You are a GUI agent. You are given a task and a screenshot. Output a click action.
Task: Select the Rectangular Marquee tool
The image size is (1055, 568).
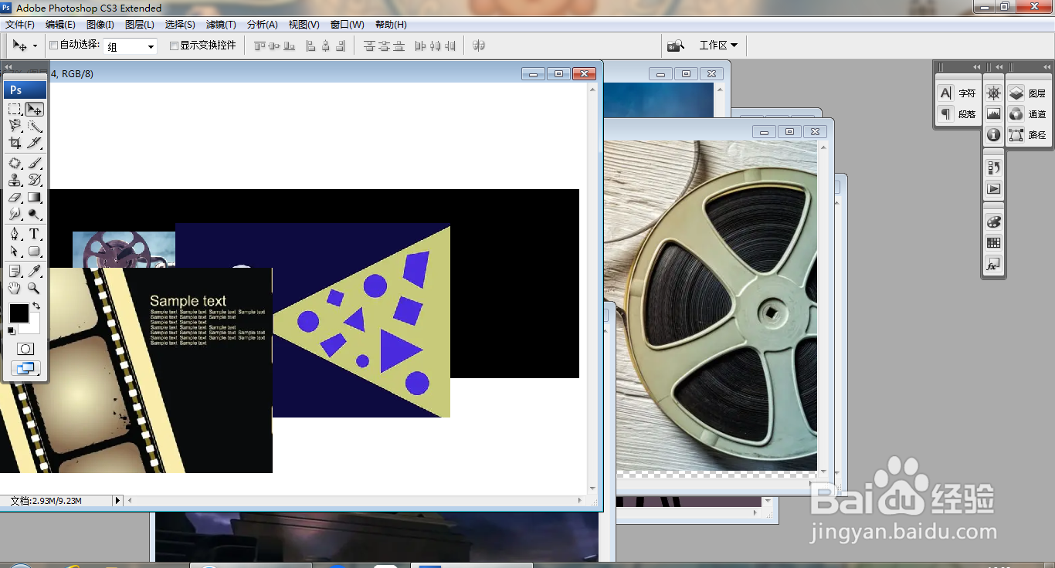15,110
